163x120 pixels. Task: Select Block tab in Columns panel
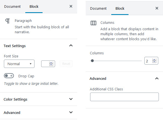click(120, 8)
